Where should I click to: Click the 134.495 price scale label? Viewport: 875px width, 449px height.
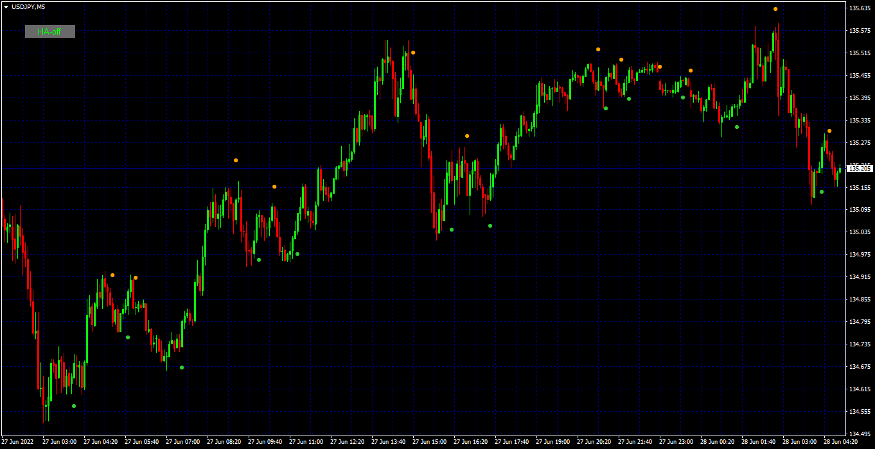click(x=860, y=434)
